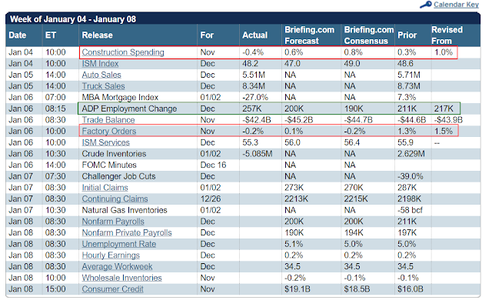Follow the Auto Sales link
The image size is (492, 307).
101,75
